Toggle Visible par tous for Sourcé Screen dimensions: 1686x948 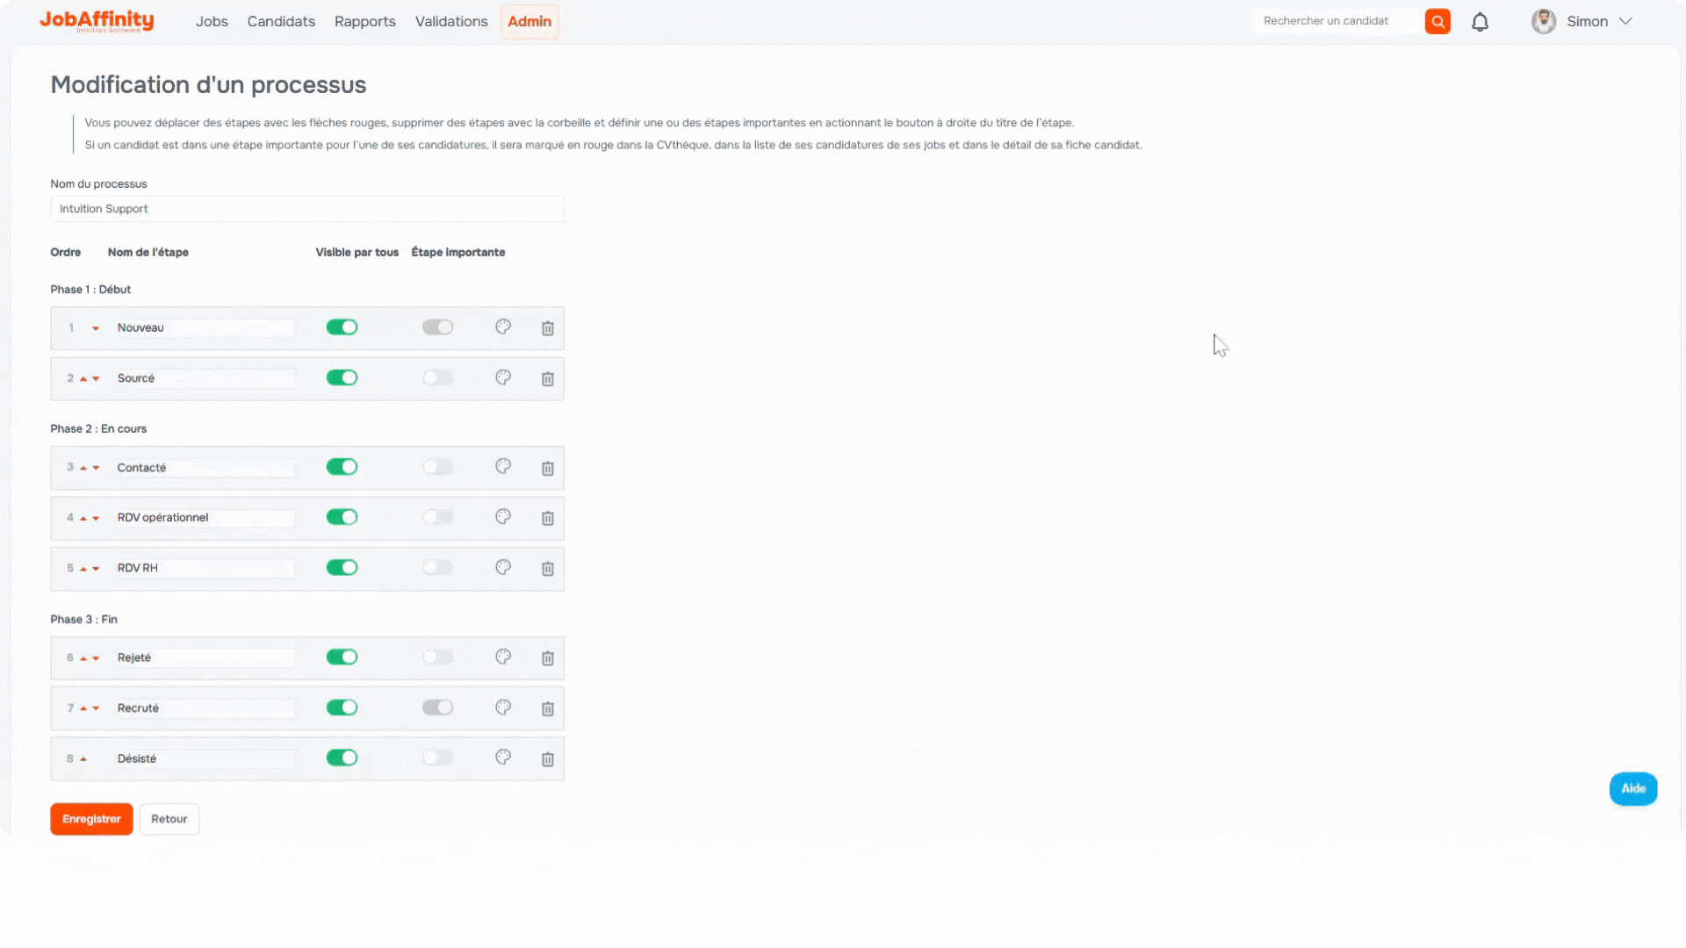[x=342, y=378]
